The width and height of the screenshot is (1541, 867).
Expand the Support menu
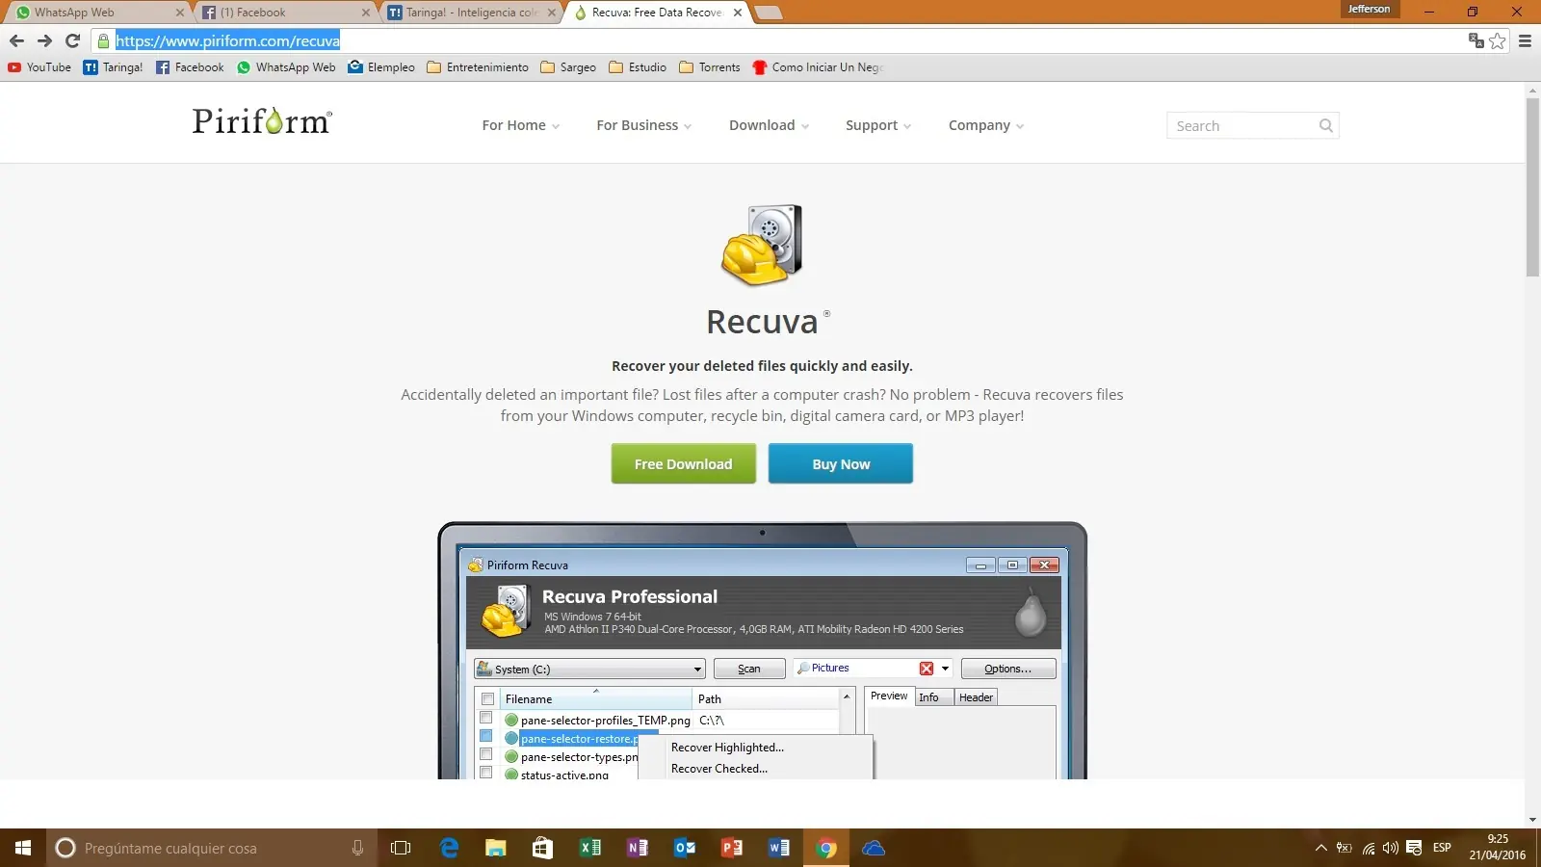coord(878,125)
